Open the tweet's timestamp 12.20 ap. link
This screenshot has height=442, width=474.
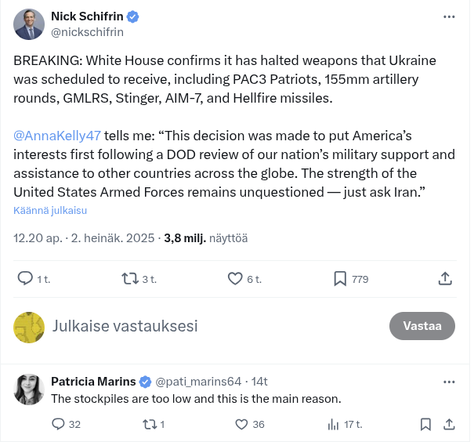click(38, 237)
